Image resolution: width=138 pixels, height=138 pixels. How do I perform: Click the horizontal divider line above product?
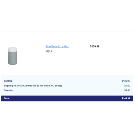click(68, 32)
